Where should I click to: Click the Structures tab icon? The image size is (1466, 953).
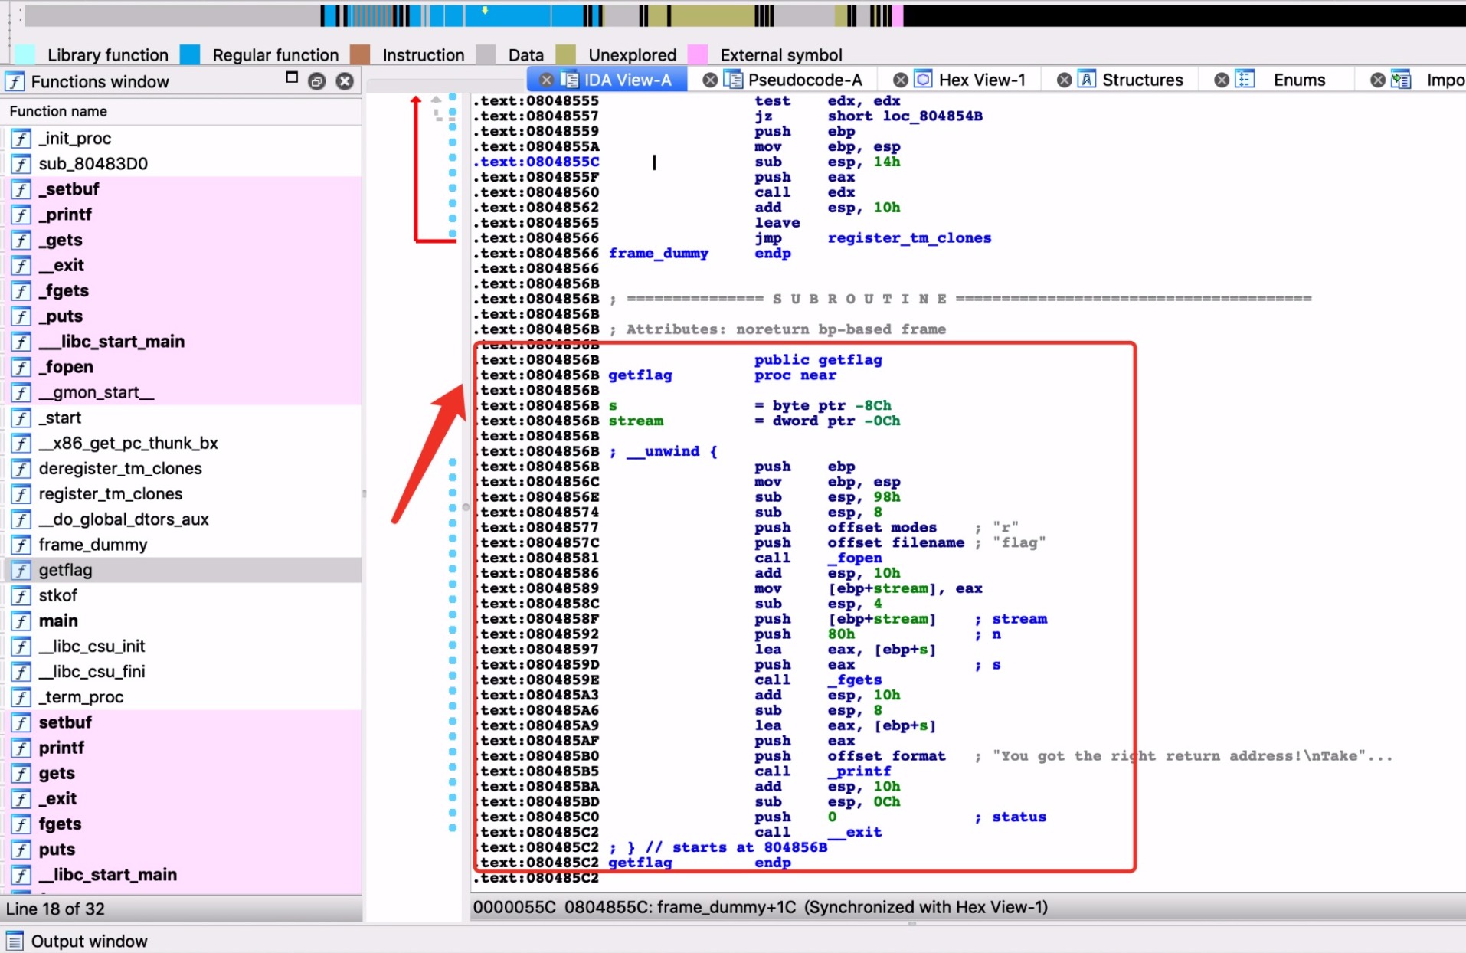[1086, 80]
